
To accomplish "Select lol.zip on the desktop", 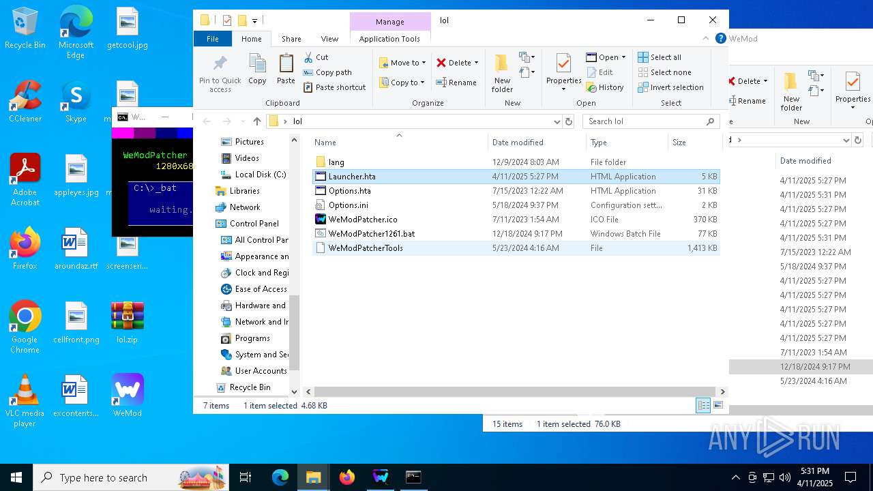I will tap(128, 323).
